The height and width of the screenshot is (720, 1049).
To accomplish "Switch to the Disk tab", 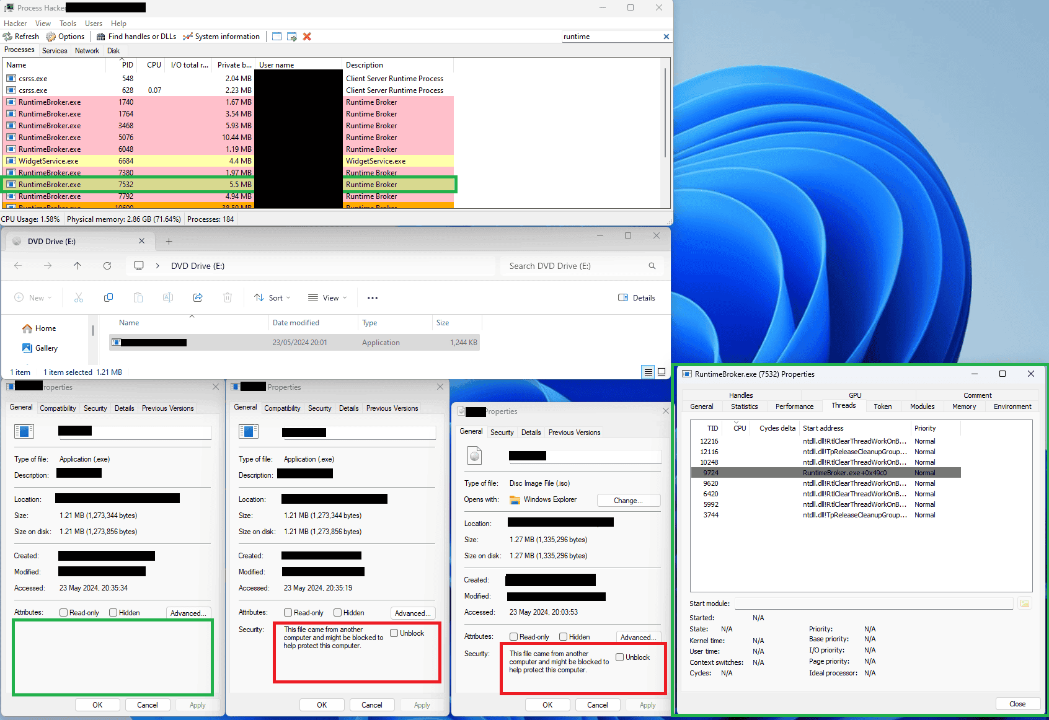I will (113, 51).
